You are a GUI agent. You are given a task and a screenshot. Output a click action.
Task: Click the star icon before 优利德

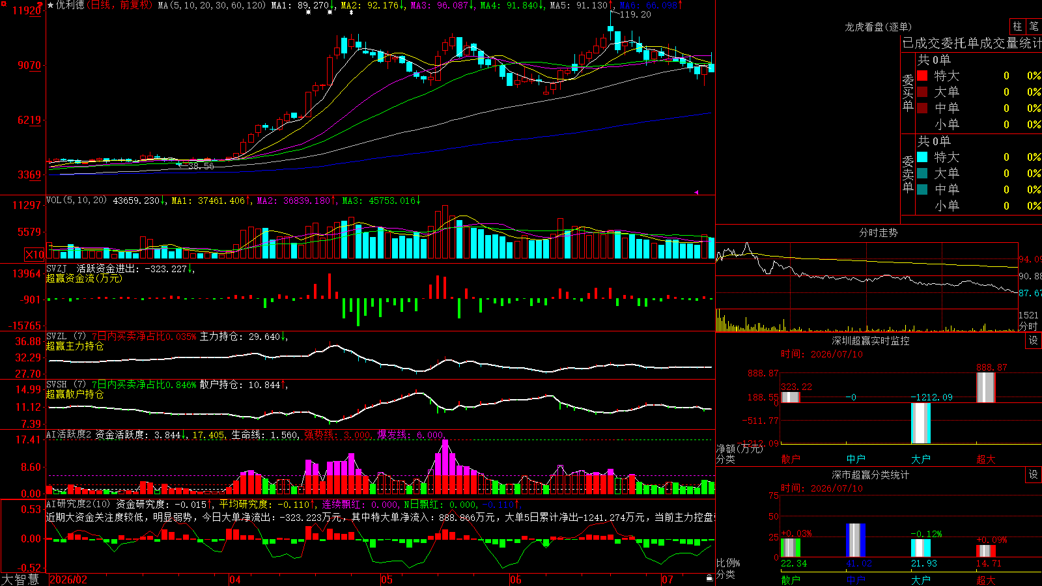tap(51, 5)
